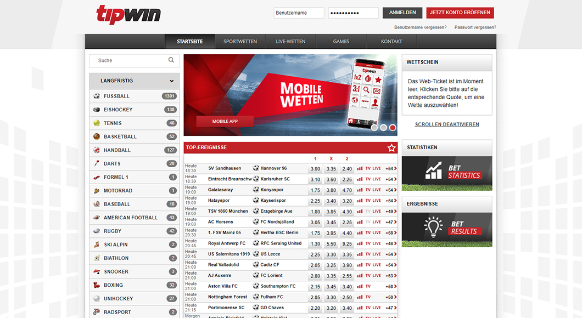Click the Boxing gloves icon
Screen dimensions: 582x318
click(97, 285)
